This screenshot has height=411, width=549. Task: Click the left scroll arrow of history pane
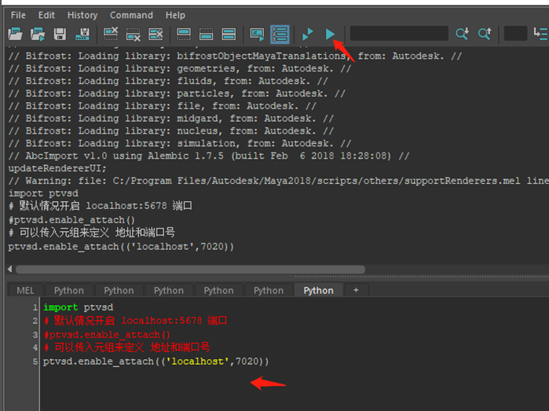pos(9,269)
